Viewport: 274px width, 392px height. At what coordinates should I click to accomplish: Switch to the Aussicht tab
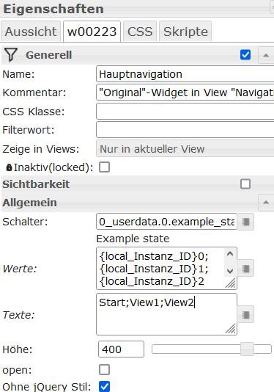pos(31,32)
